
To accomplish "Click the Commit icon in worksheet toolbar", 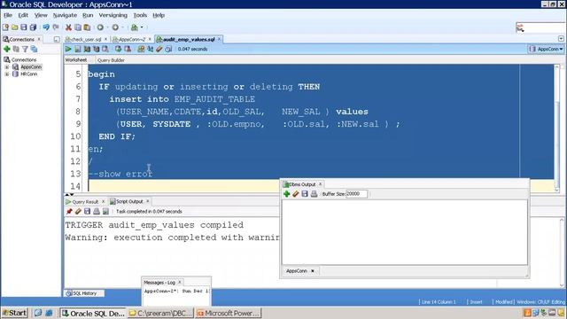I will 118,49.
